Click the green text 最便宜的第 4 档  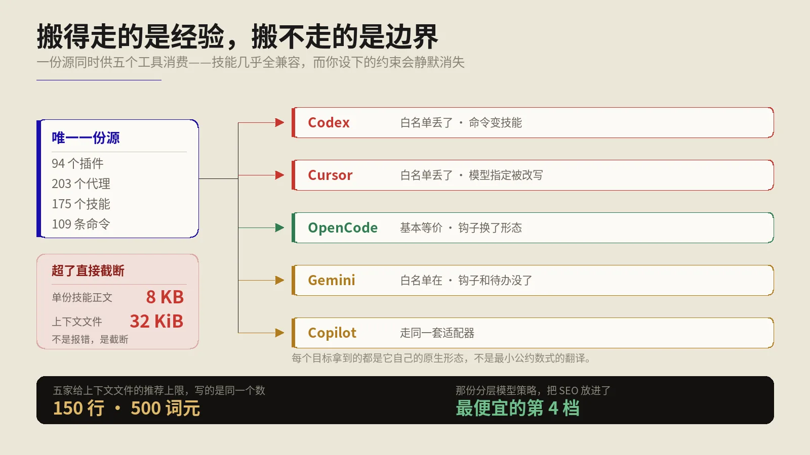click(x=517, y=408)
